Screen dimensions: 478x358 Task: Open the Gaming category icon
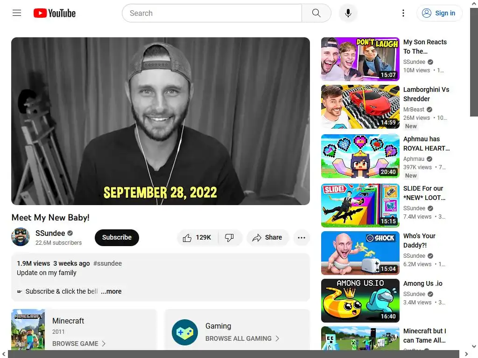(x=185, y=332)
